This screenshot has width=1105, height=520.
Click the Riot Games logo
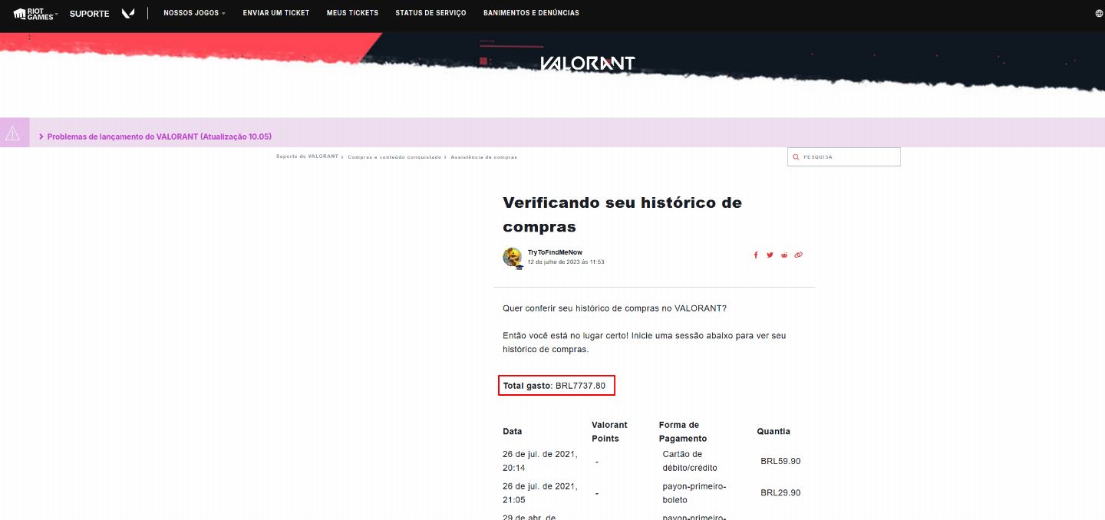pyautogui.click(x=33, y=13)
